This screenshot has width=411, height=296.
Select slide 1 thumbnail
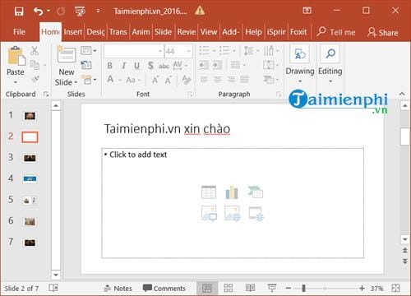[30, 116]
